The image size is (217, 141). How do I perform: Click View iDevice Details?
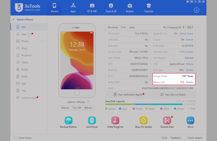pyautogui.click(x=173, y=95)
